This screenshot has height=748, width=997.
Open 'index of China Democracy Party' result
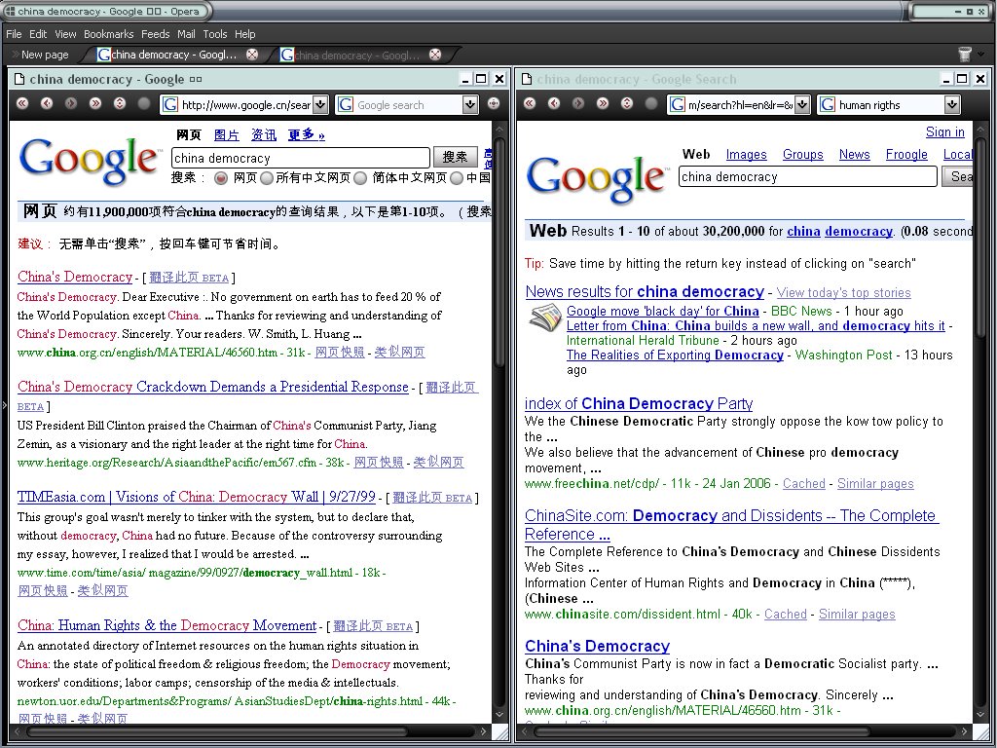(x=639, y=403)
